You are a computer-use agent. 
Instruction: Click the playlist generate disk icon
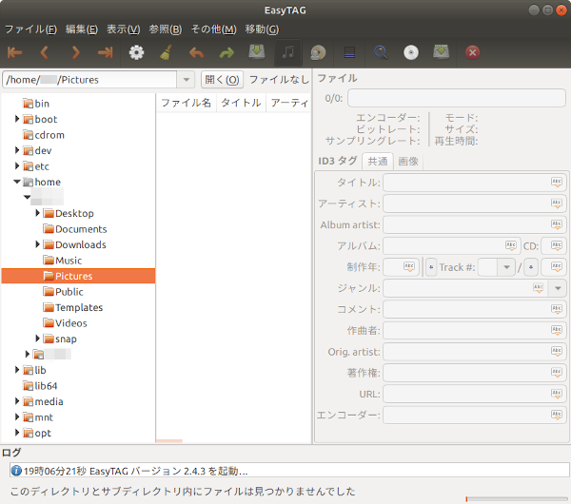point(441,52)
